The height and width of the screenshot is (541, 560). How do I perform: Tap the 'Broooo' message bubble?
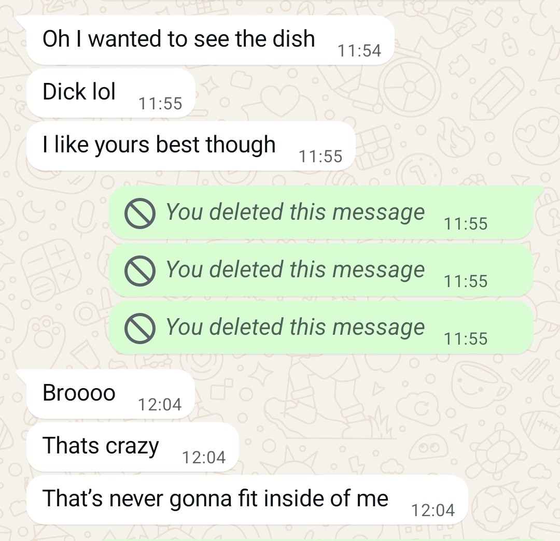(x=110, y=394)
